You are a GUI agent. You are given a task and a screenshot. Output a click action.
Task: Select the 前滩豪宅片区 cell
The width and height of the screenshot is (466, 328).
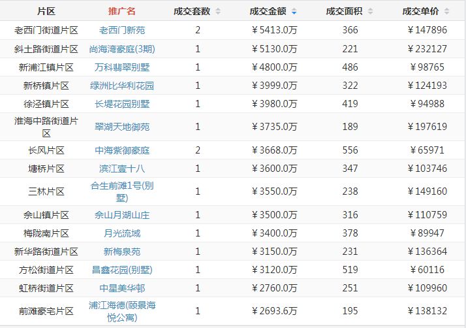click(46, 311)
